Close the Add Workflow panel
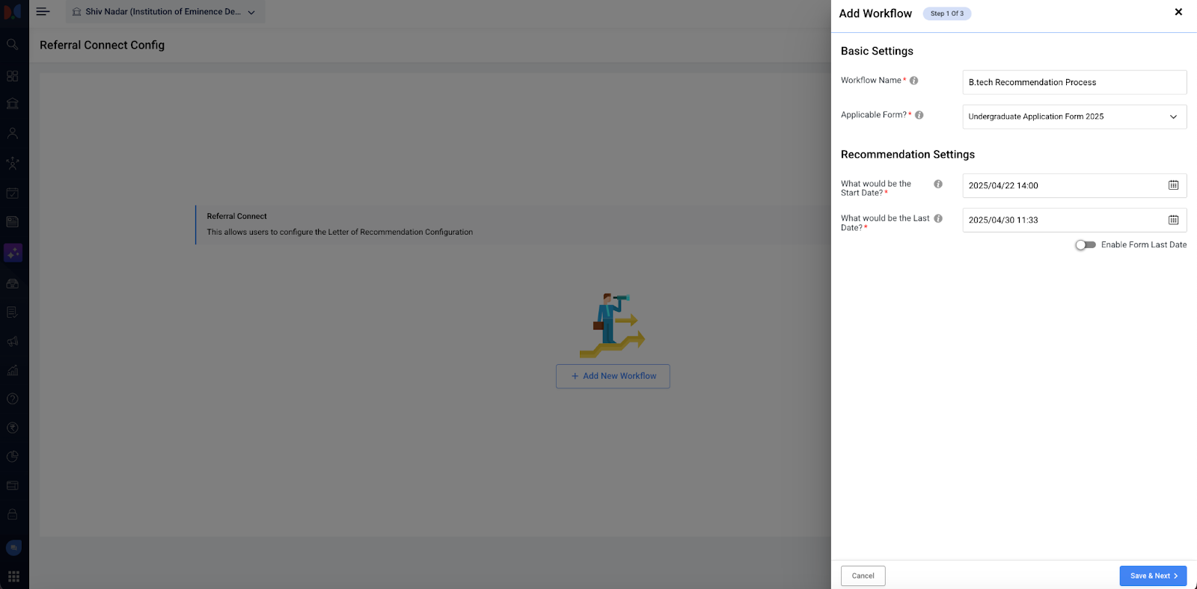 1178,12
